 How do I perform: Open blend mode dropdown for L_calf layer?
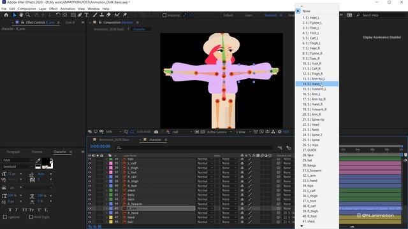[x=205, y=163]
